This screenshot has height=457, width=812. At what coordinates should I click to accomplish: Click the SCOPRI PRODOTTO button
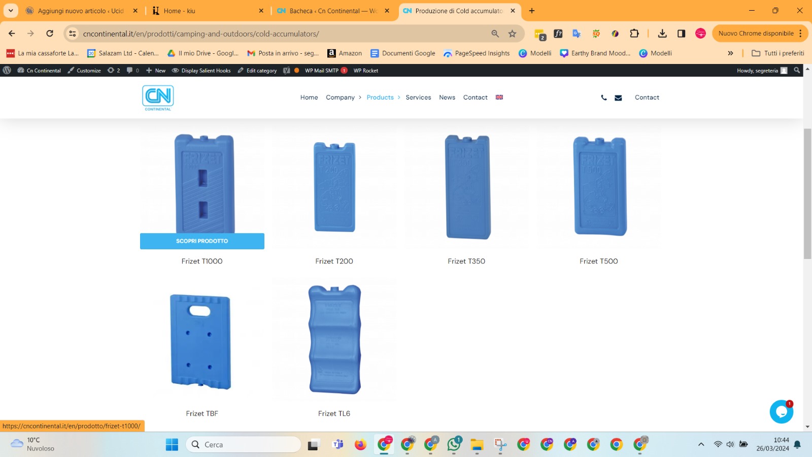(202, 241)
